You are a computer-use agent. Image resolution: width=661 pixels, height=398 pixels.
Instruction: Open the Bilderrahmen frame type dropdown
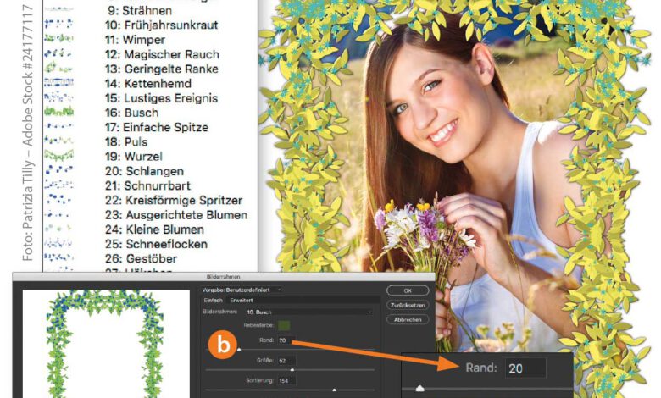(x=309, y=312)
